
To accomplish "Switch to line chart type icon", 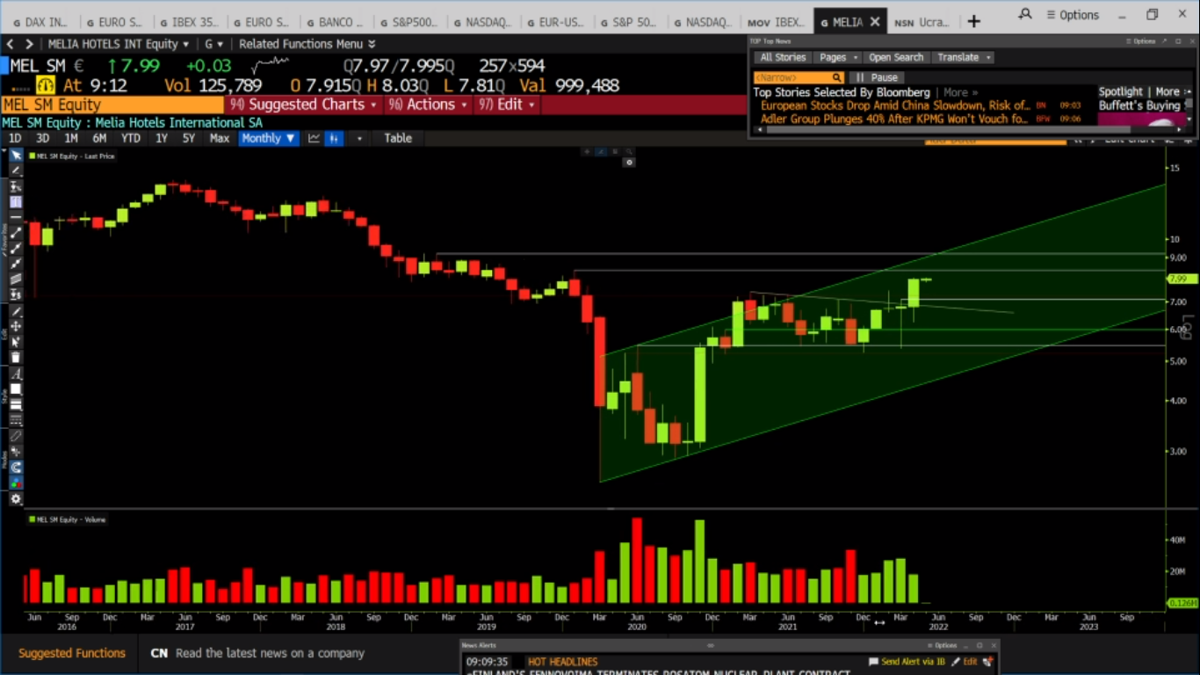I will pyautogui.click(x=314, y=138).
